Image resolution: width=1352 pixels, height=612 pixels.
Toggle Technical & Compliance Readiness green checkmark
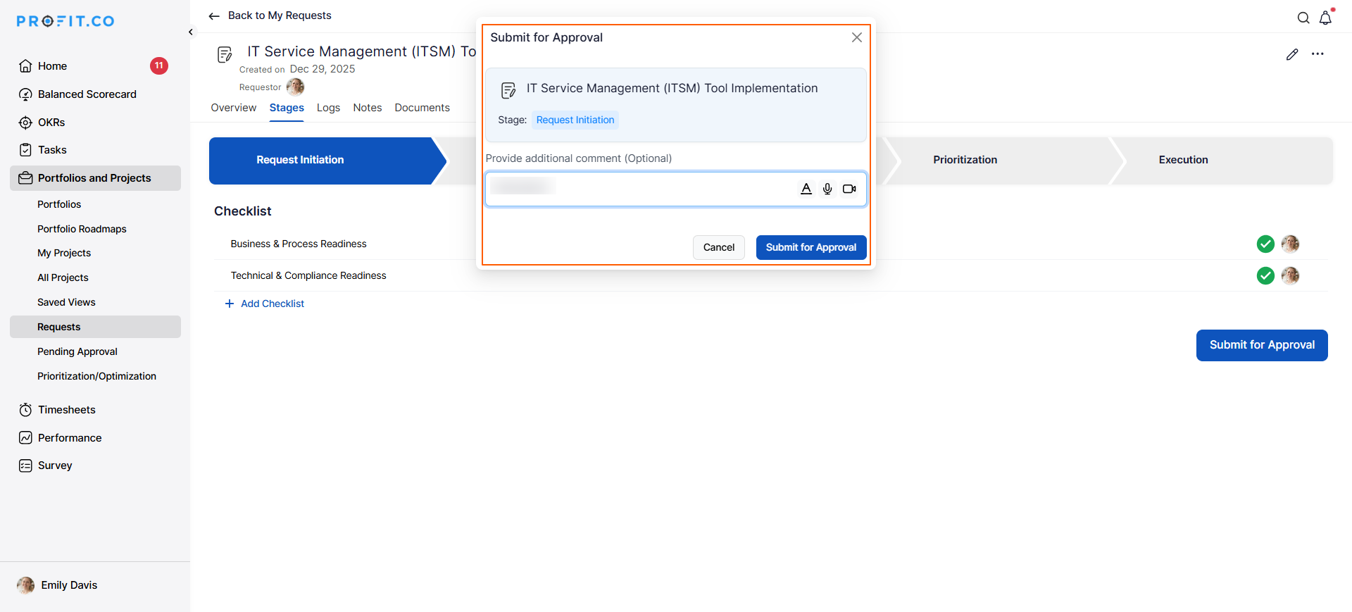pos(1265,275)
